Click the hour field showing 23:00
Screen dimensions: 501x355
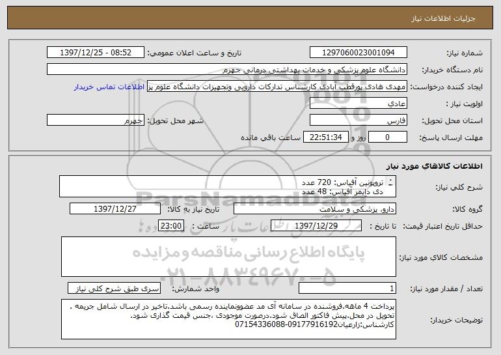(171, 226)
